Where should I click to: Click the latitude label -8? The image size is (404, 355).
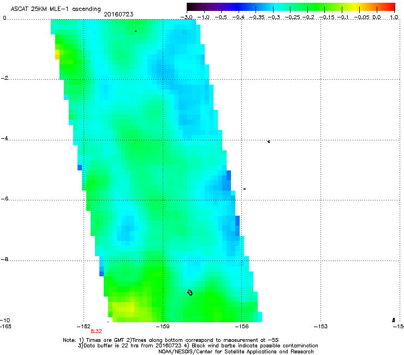[4, 259]
